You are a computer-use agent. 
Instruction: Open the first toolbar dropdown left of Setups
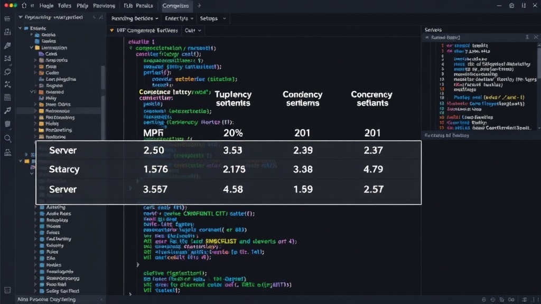[135, 18]
